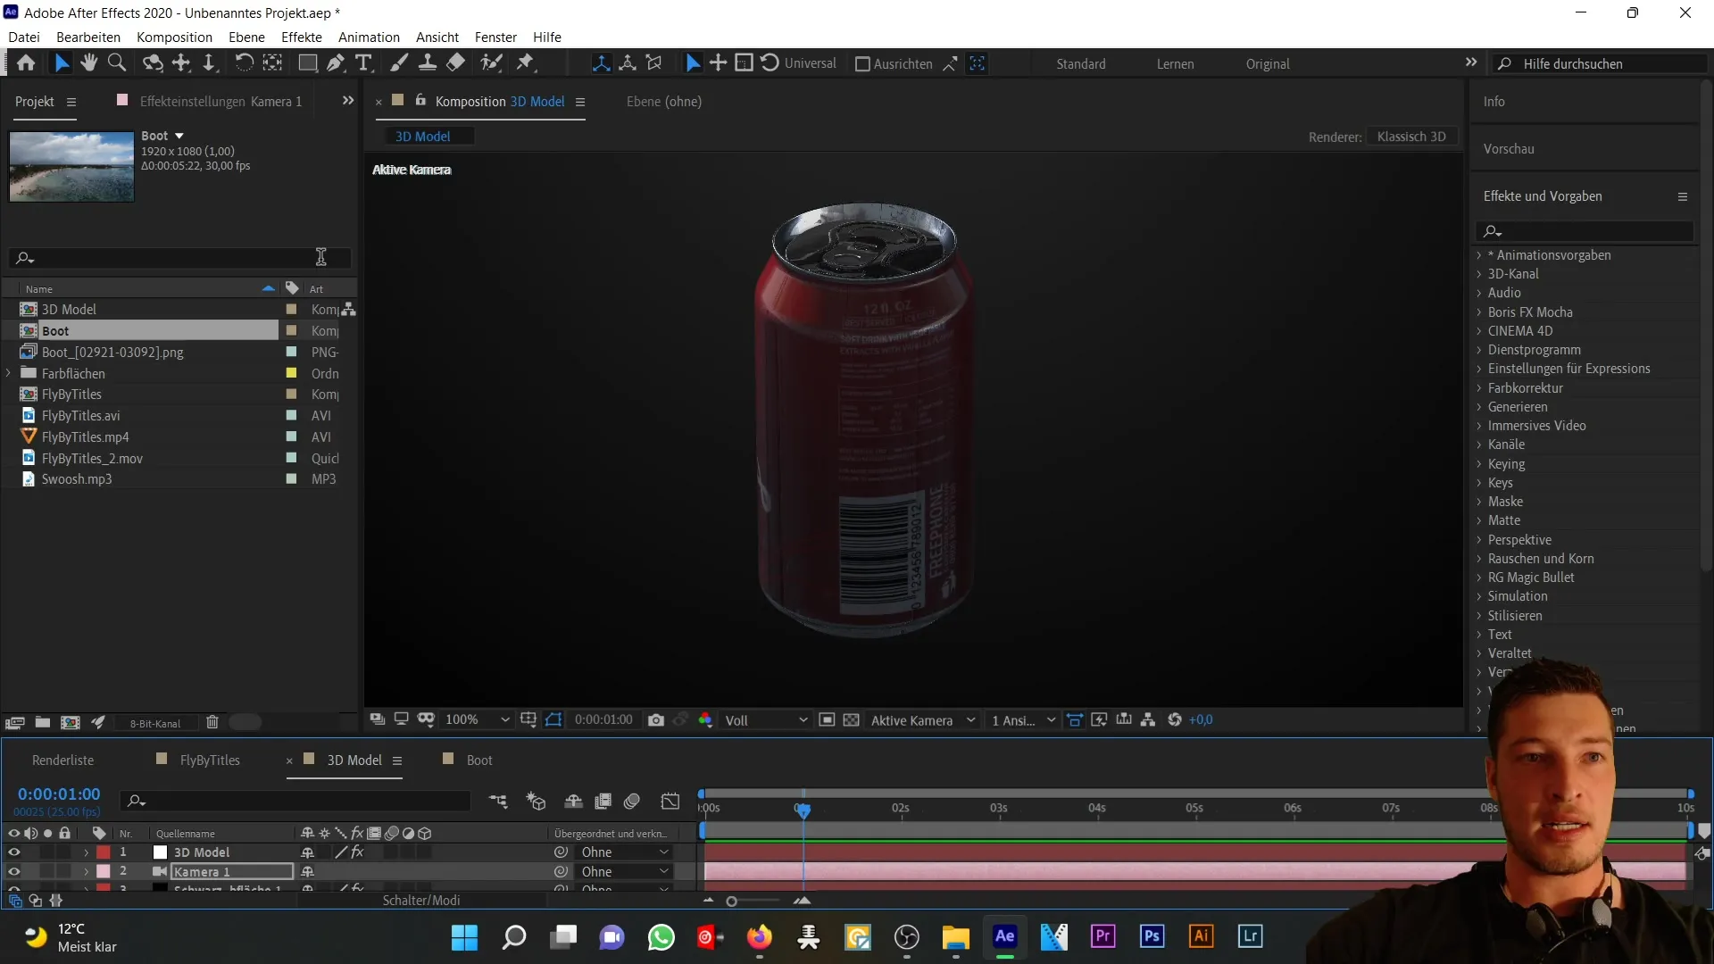This screenshot has width=1714, height=964.
Task: Select the Selection arrow tool
Action: click(x=62, y=63)
